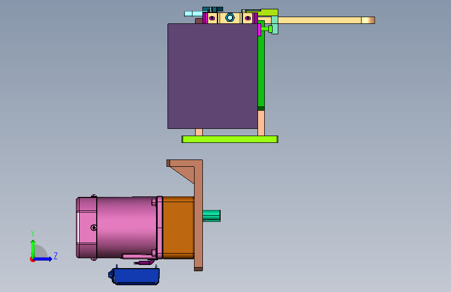
Task: Select the yellow-green block at the top right
Action: point(269,12)
